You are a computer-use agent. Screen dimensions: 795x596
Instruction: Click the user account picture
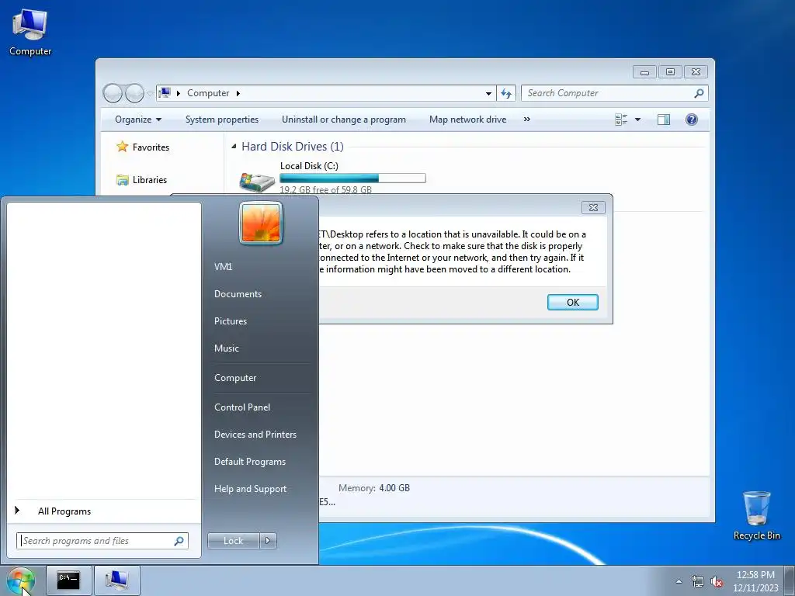point(261,223)
